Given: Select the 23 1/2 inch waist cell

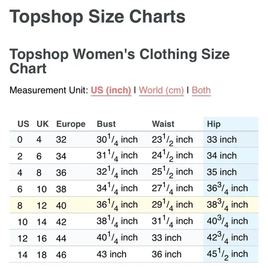Looking at the screenshot, I should click(x=172, y=140).
